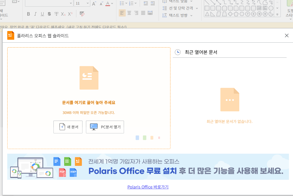Apply a bulleted list
Image resolution: width=293 pixels, height=196 pixels.
click(x=122, y=3)
